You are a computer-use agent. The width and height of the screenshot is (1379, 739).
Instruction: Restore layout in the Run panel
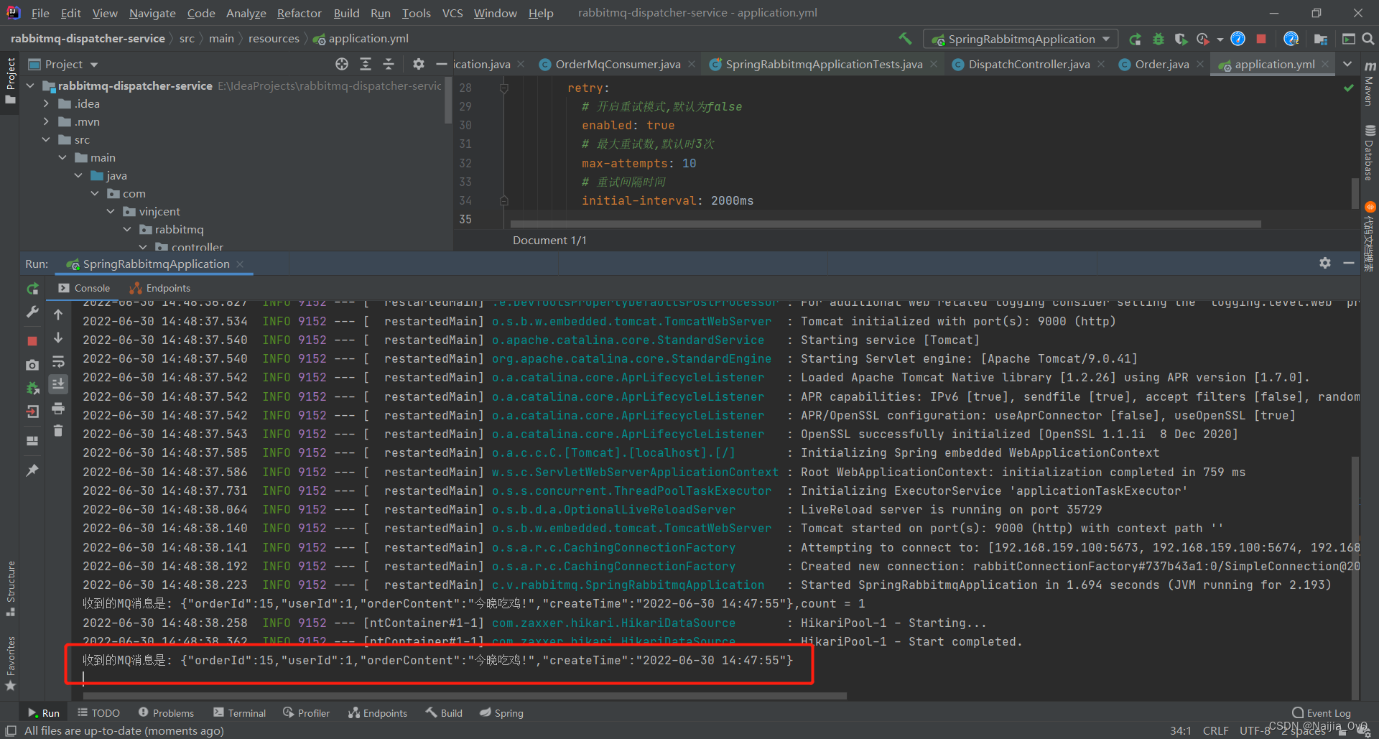tap(32, 441)
